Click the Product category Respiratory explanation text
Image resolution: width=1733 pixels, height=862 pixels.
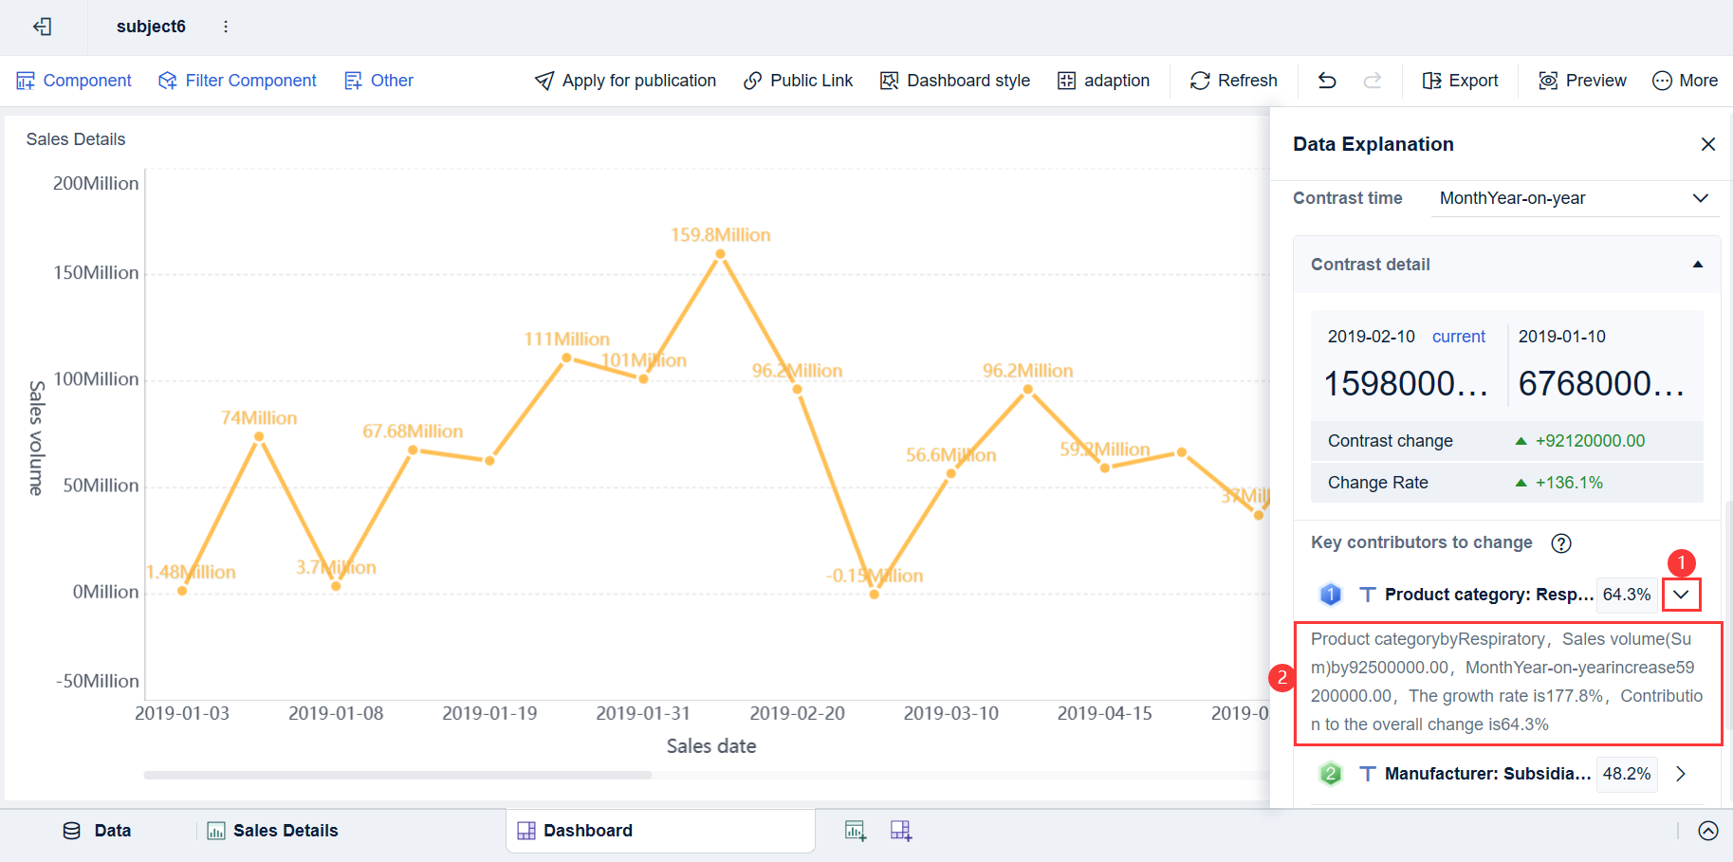1507,682
